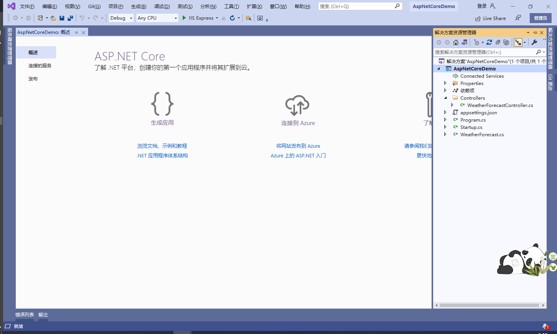Viewport: 557px width, 334px height.
Task: Click the Navigate Backward toolbar arrow
Action: point(15,18)
